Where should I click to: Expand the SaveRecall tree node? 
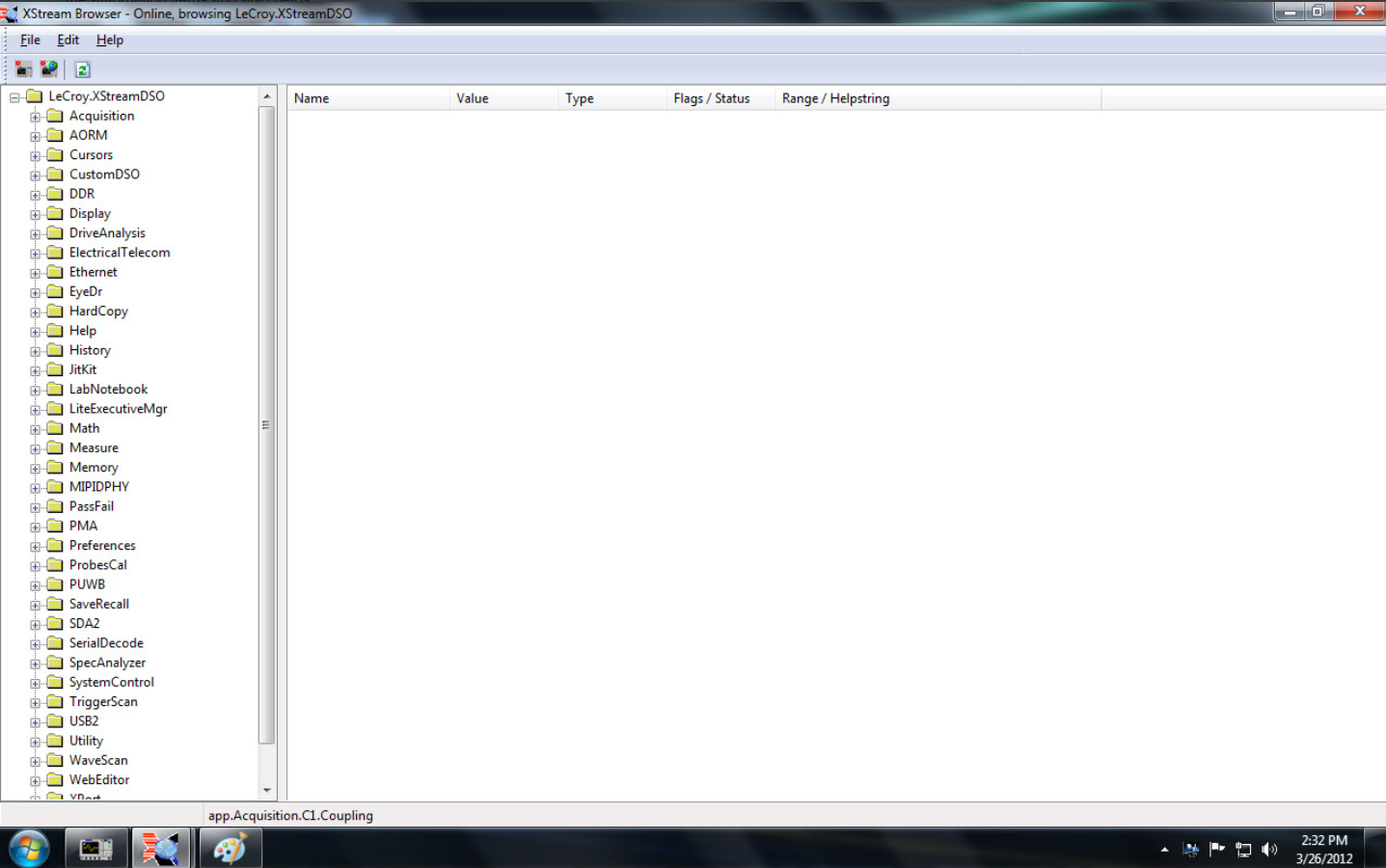click(36, 605)
